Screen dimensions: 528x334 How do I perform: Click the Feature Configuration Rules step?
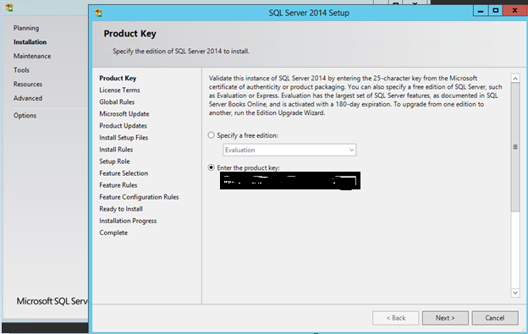pyautogui.click(x=139, y=197)
